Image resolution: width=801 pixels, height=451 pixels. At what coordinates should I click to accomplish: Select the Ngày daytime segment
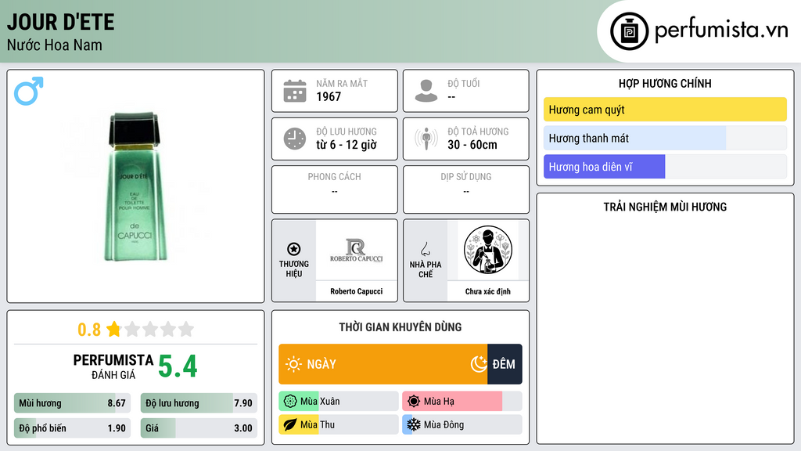click(x=383, y=364)
